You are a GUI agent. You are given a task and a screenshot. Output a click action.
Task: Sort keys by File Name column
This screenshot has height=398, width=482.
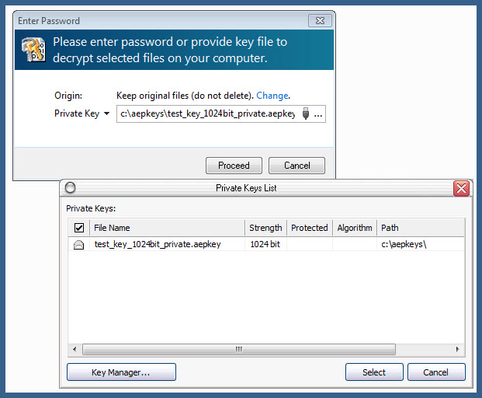(x=167, y=228)
